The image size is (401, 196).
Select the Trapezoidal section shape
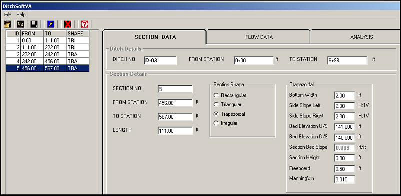[230, 114]
